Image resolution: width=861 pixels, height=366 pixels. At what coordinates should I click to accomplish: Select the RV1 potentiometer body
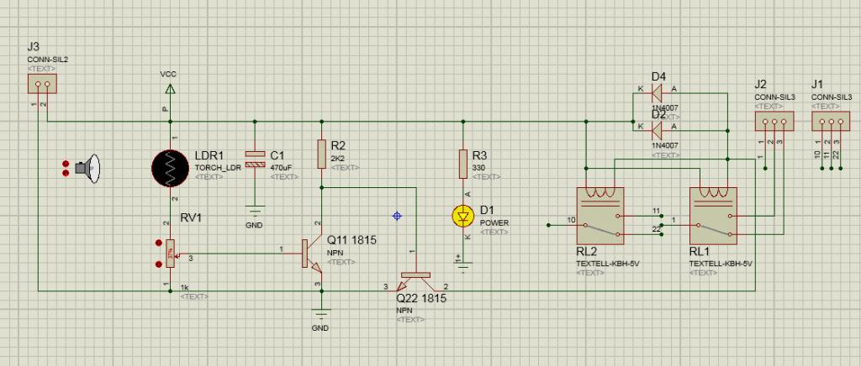170,254
